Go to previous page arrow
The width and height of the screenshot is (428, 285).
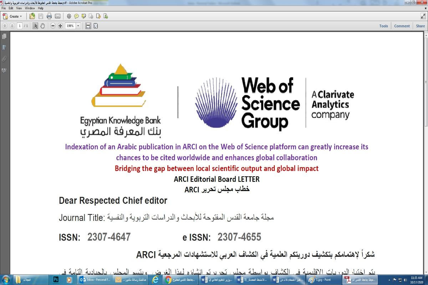click(x=5, y=26)
